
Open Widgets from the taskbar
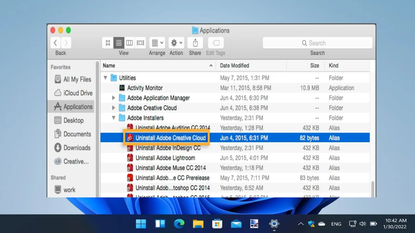pyautogui.click(x=160, y=224)
